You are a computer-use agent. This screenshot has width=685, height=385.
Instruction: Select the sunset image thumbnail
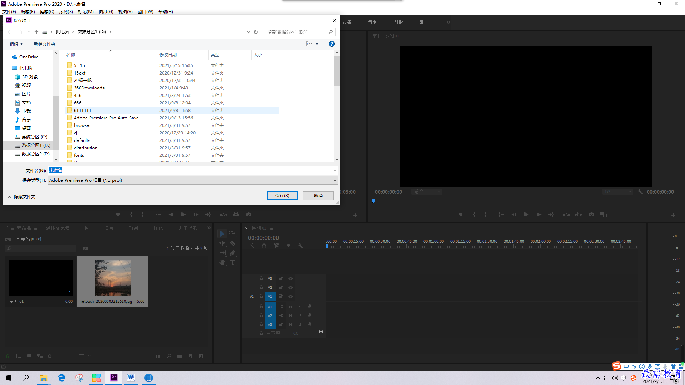tap(112, 277)
